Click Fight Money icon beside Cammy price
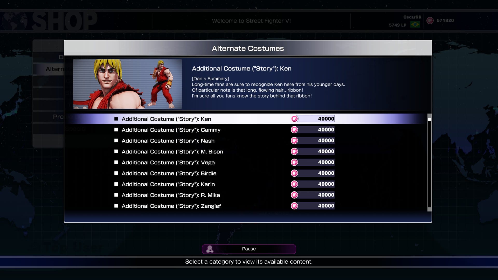Image resolution: width=498 pixels, height=280 pixels. pos(294,130)
